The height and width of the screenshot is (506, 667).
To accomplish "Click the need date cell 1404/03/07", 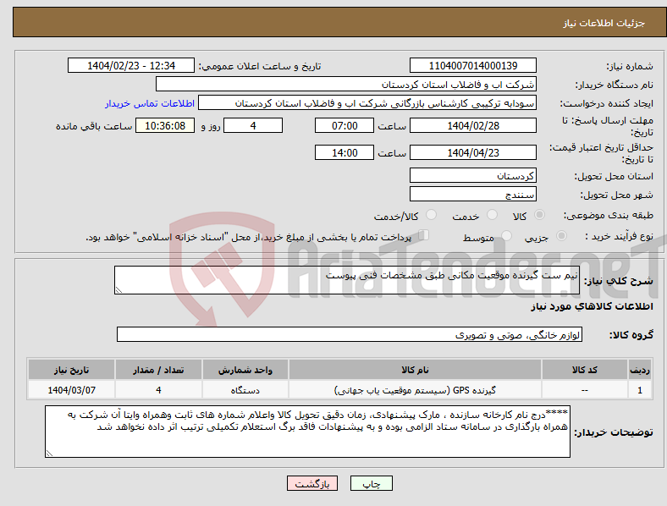I will (71, 389).
